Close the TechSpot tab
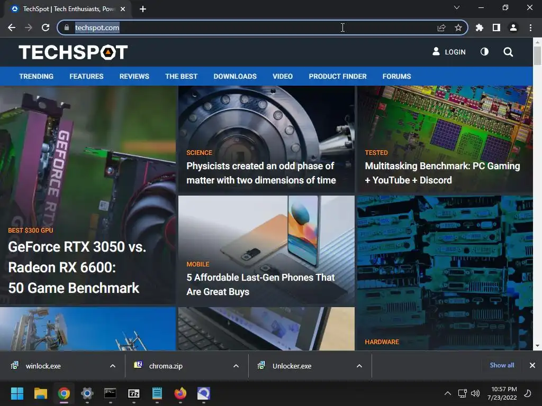The width and height of the screenshot is (542, 406). coord(123,9)
